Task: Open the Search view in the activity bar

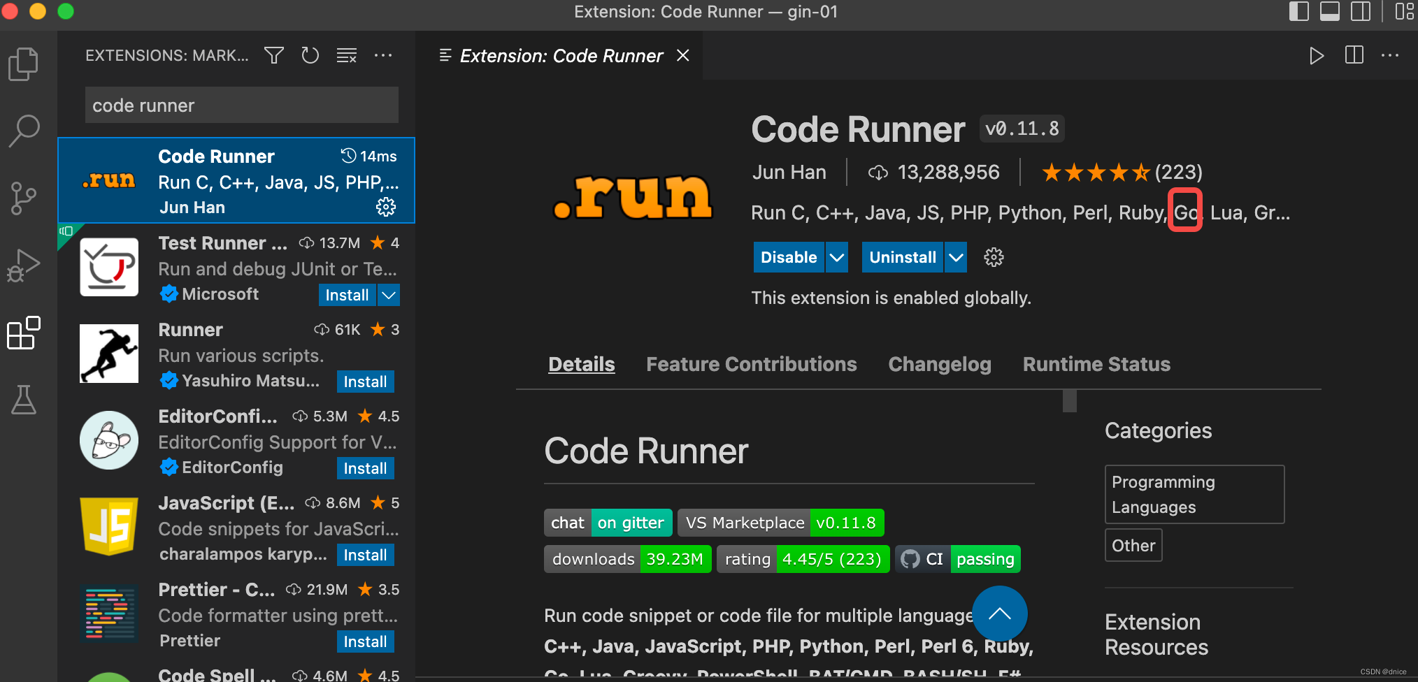Action: 24,130
